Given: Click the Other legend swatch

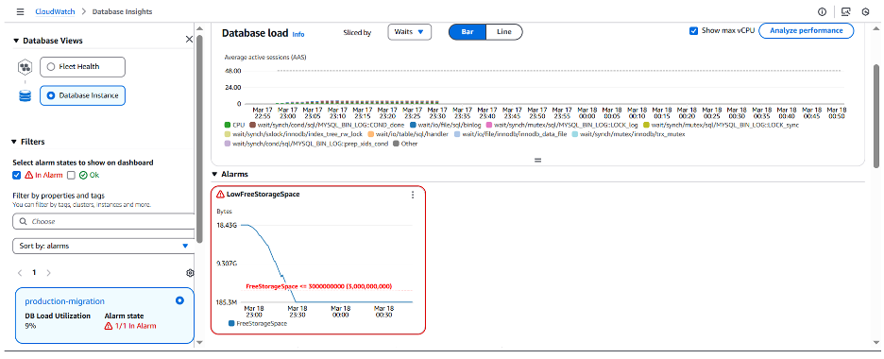Looking at the screenshot, I should click(x=397, y=144).
